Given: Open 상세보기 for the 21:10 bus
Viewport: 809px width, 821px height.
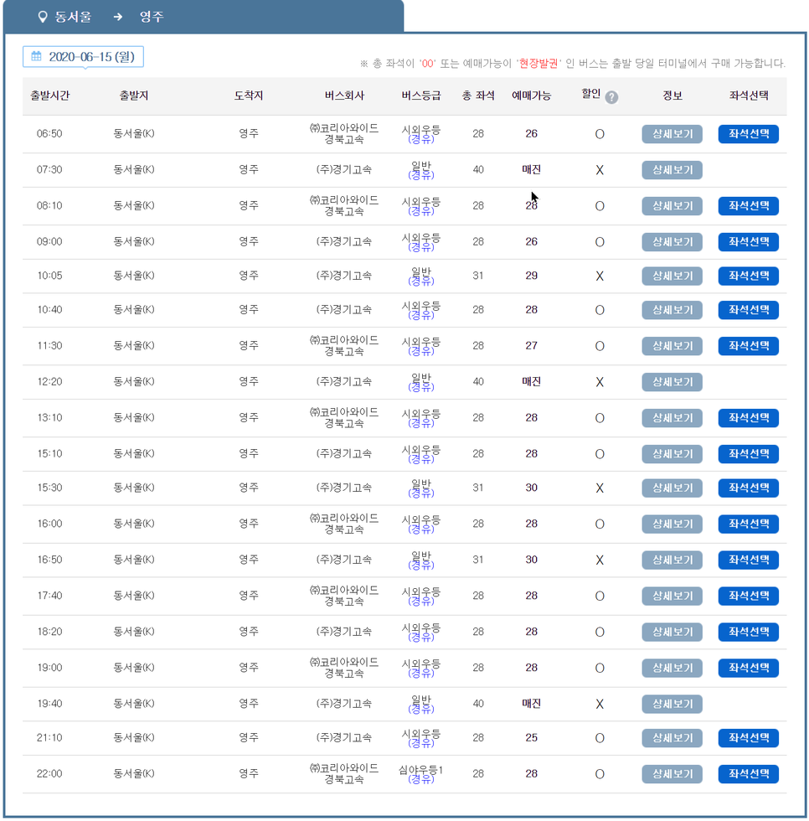Looking at the screenshot, I should tap(672, 738).
